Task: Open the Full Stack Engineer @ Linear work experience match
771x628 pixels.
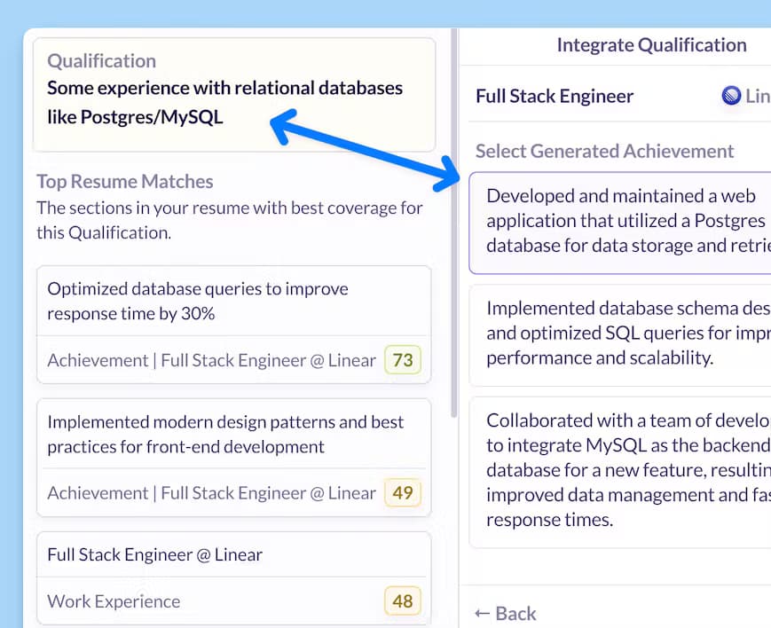Action: point(234,578)
